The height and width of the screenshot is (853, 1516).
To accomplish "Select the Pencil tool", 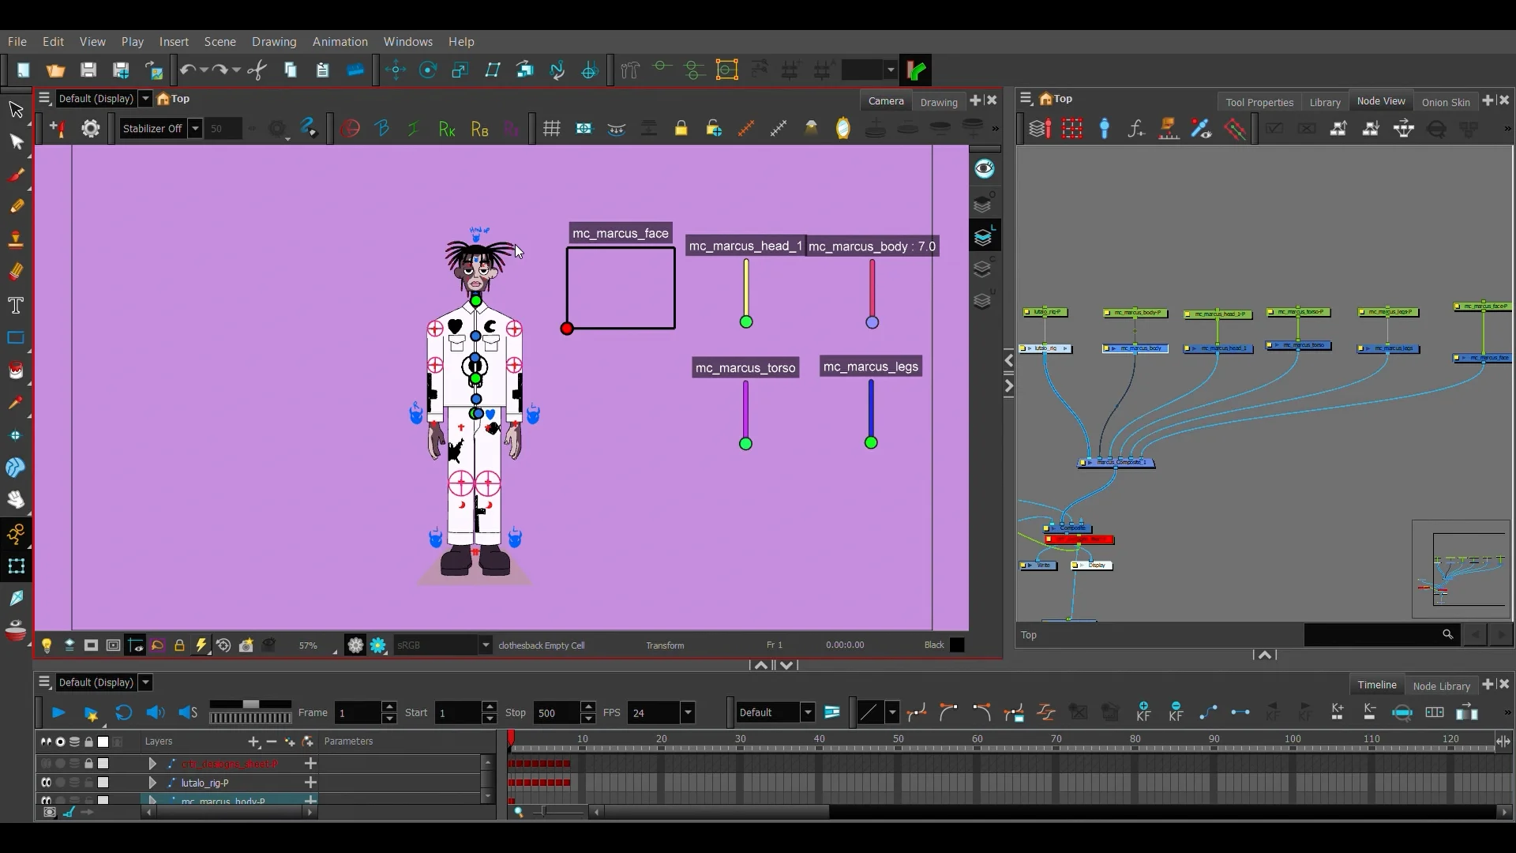I will [16, 207].
